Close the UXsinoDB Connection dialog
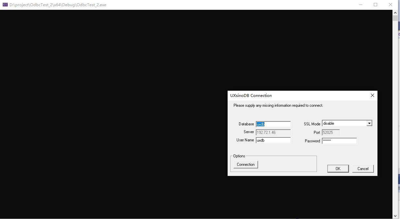This screenshot has width=400, height=219. 372,95
